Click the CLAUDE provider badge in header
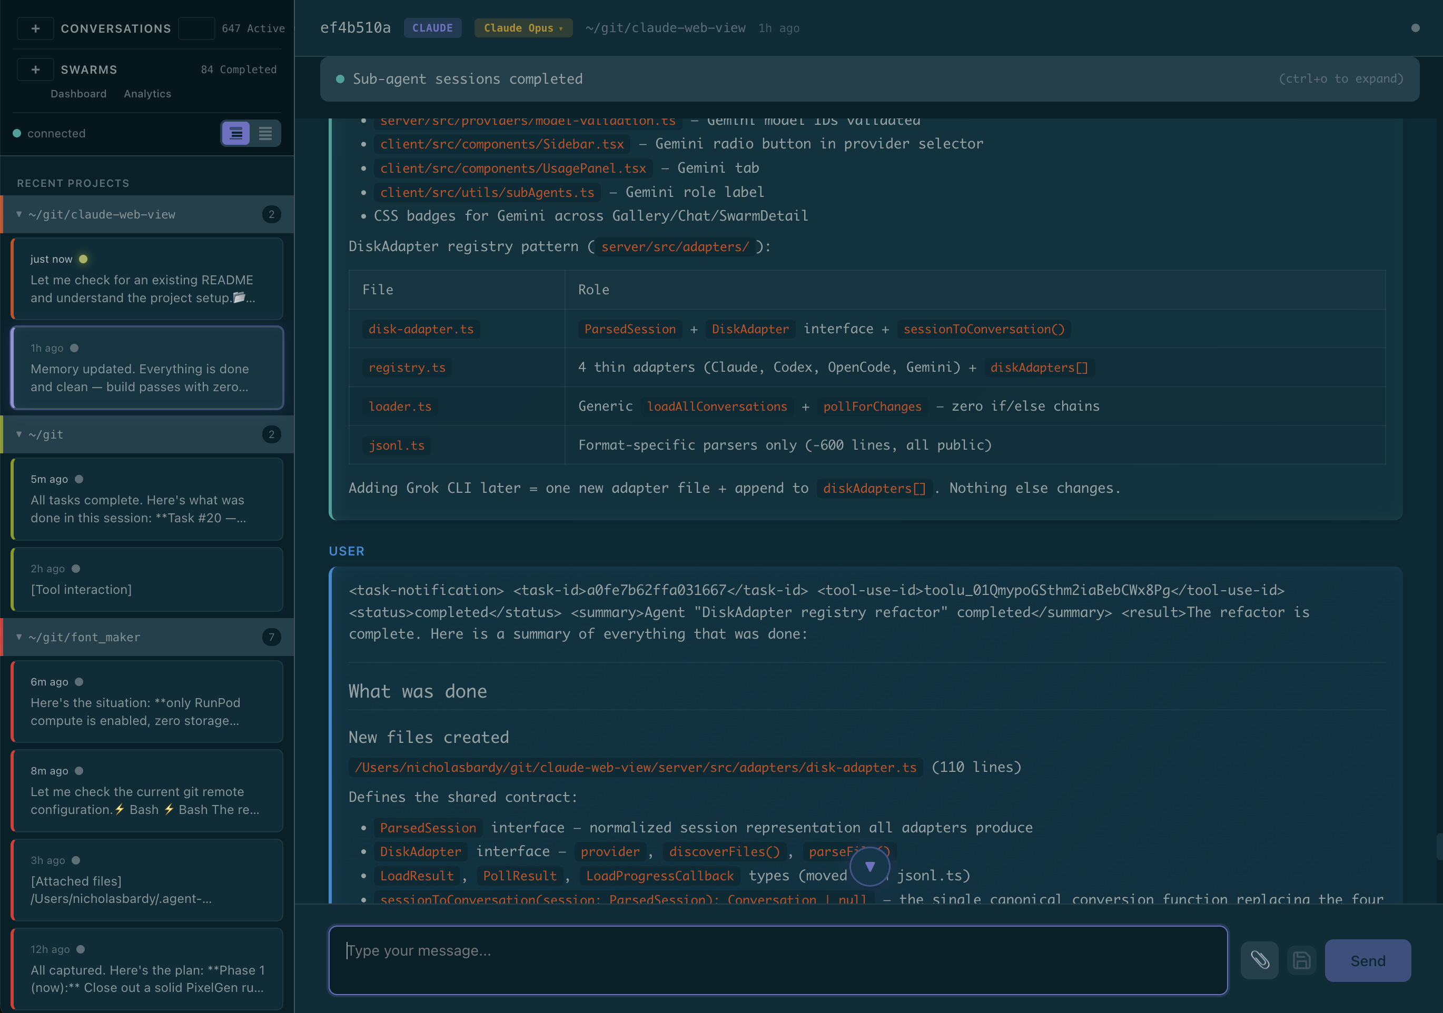Image resolution: width=1443 pixels, height=1013 pixels. tap(432, 28)
